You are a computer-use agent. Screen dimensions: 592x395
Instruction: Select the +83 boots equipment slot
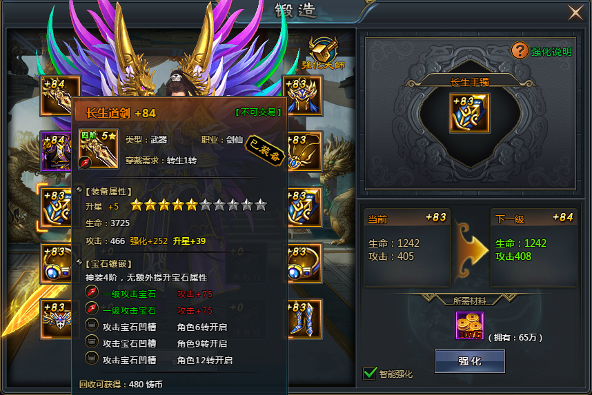[x=304, y=319]
